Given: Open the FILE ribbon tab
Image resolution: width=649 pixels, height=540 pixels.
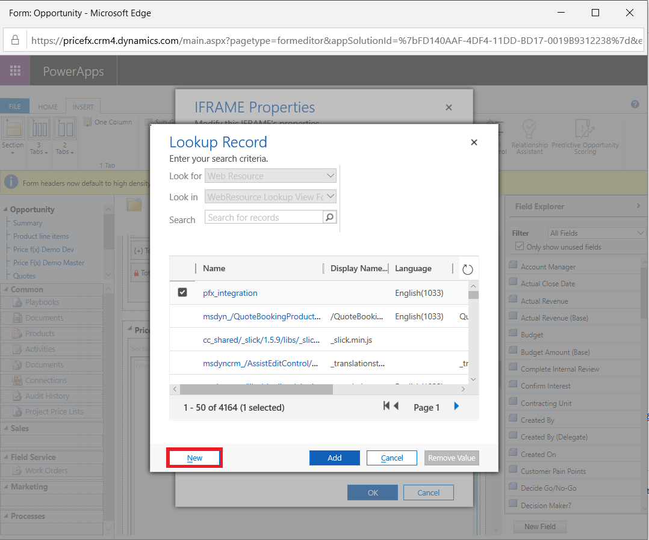Looking at the screenshot, I should (14, 107).
